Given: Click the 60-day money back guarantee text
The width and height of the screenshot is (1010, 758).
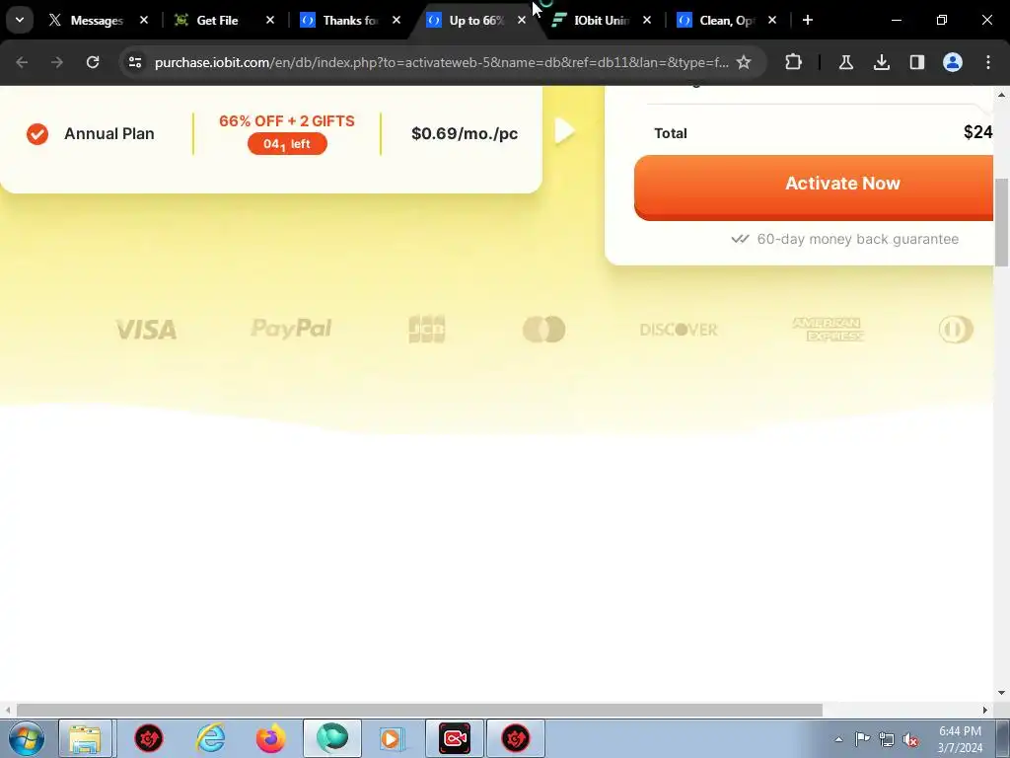Looking at the screenshot, I should pos(858,239).
